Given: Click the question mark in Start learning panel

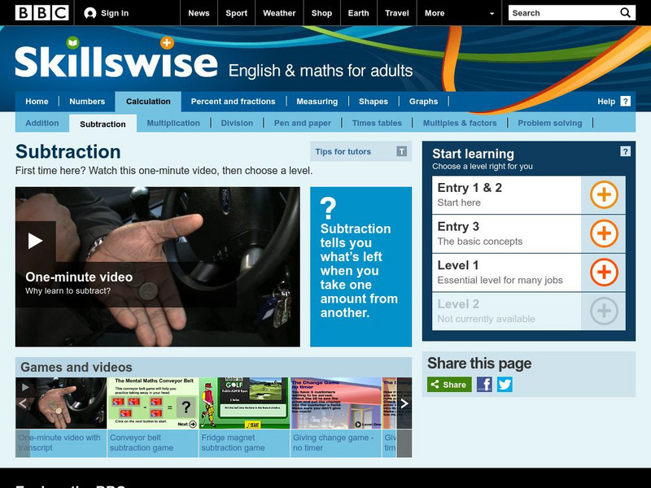Looking at the screenshot, I should 625,152.
